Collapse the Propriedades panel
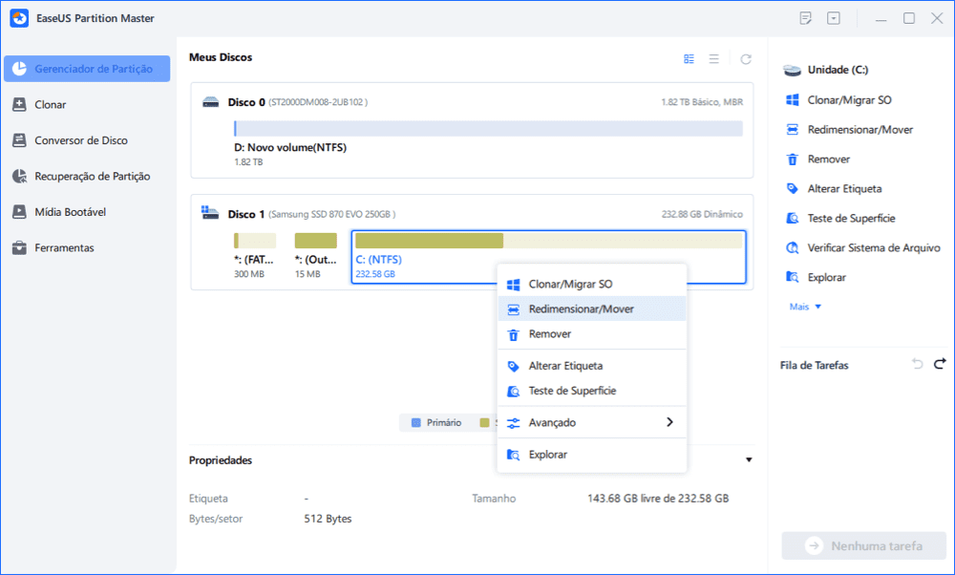 coord(749,459)
